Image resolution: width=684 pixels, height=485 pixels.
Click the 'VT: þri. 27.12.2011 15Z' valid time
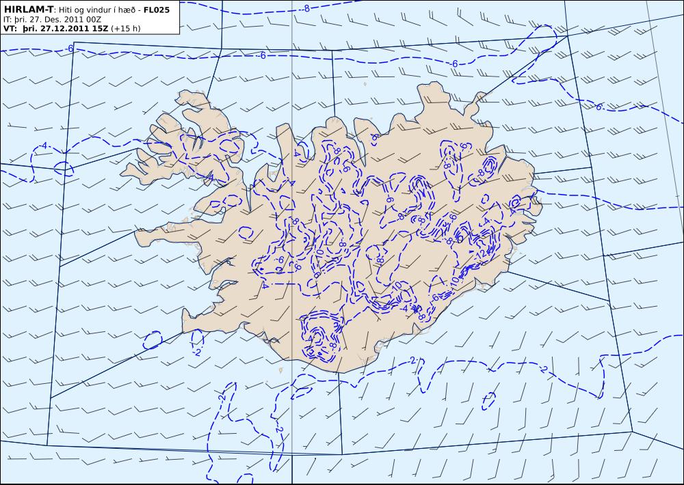(x=56, y=29)
